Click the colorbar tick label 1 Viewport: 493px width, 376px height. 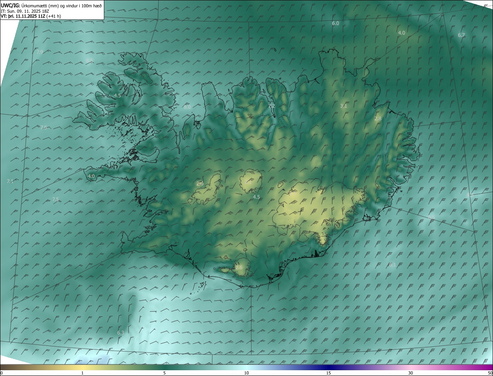click(x=82, y=373)
